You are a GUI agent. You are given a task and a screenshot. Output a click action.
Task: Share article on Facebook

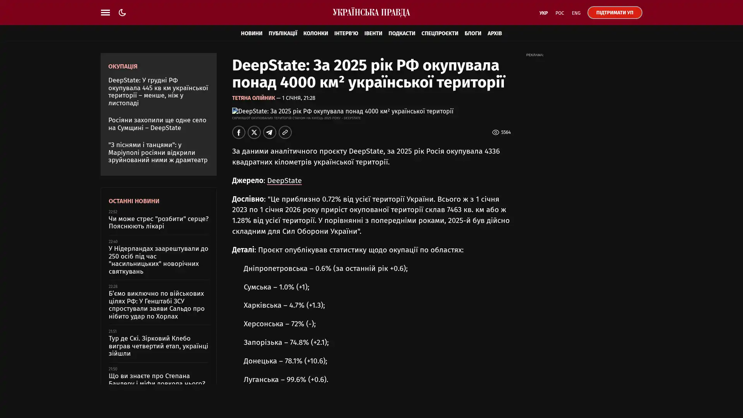pyautogui.click(x=238, y=132)
